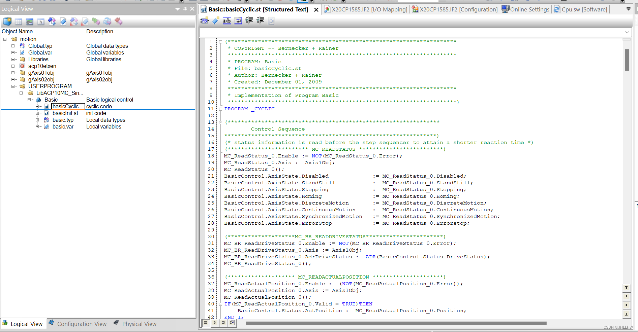The height and width of the screenshot is (332, 638).
Task: Click the third box view button at editor bottom
Action: coord(223,323)
